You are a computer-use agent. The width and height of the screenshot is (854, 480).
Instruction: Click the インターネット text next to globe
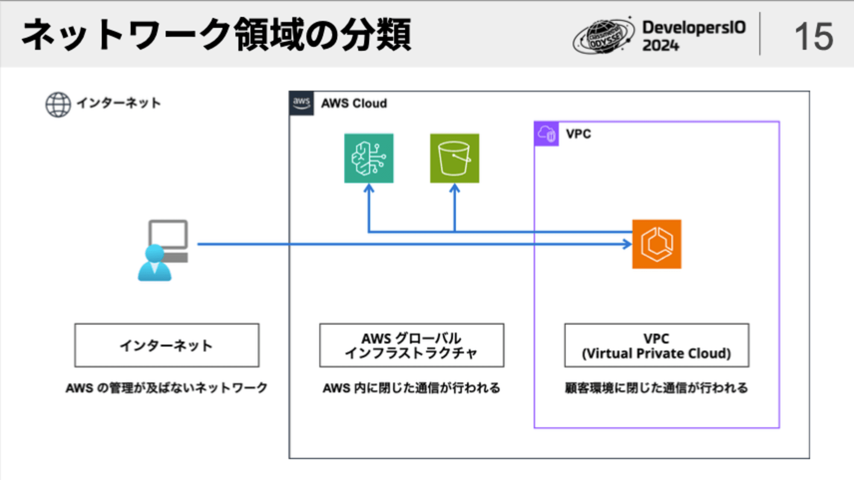(x=119, y=103)
